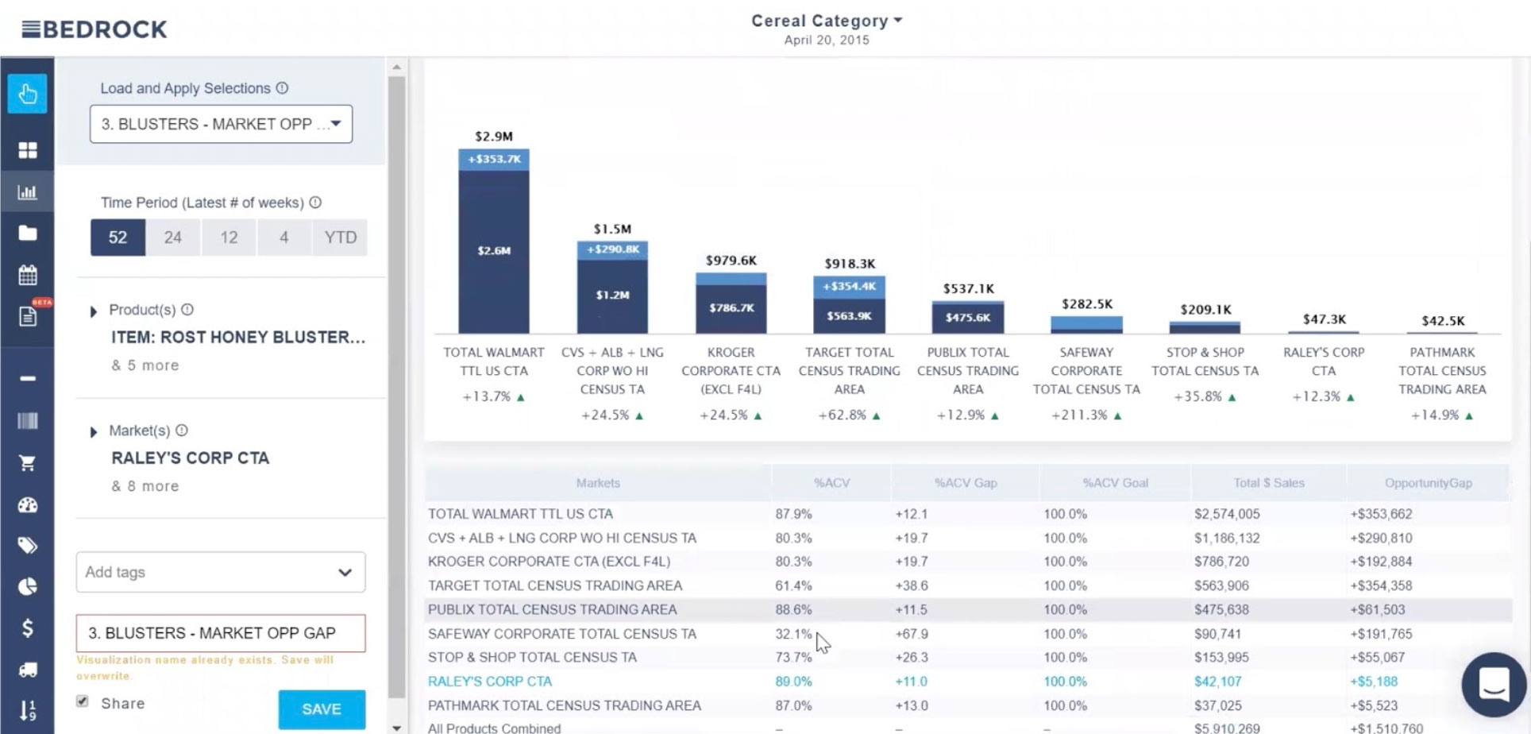Screen dimensions: 1531x734
Task: Sort by the Total $ Sales column header
Action: [x=1268, y=483]
